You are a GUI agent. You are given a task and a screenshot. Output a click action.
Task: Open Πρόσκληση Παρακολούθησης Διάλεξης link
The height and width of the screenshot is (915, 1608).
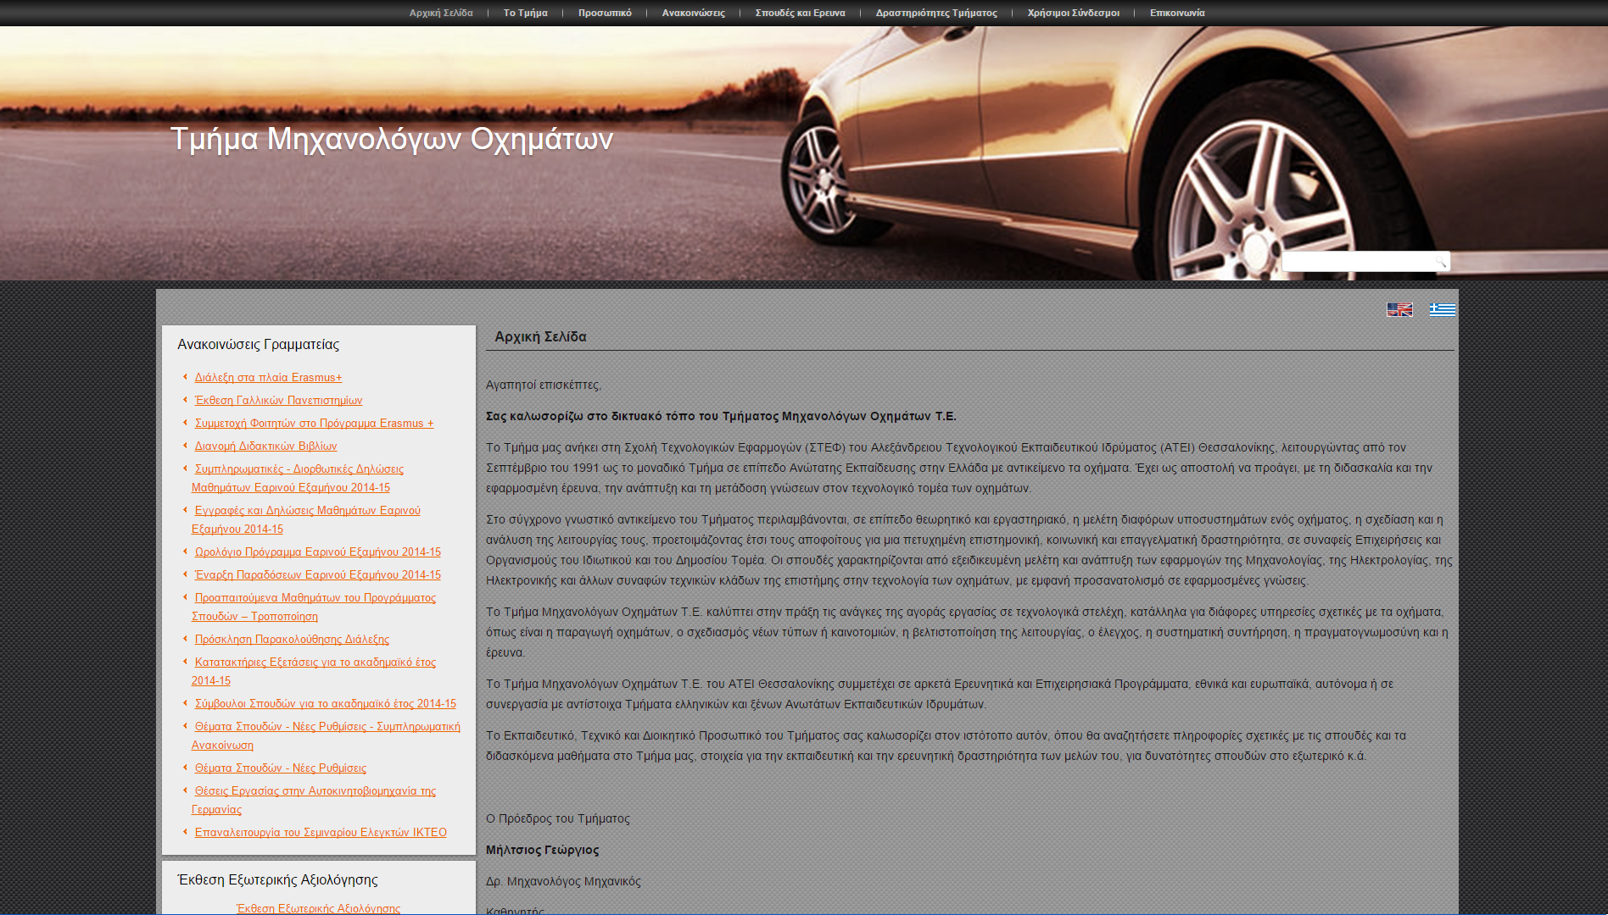[x=292, y=640]
